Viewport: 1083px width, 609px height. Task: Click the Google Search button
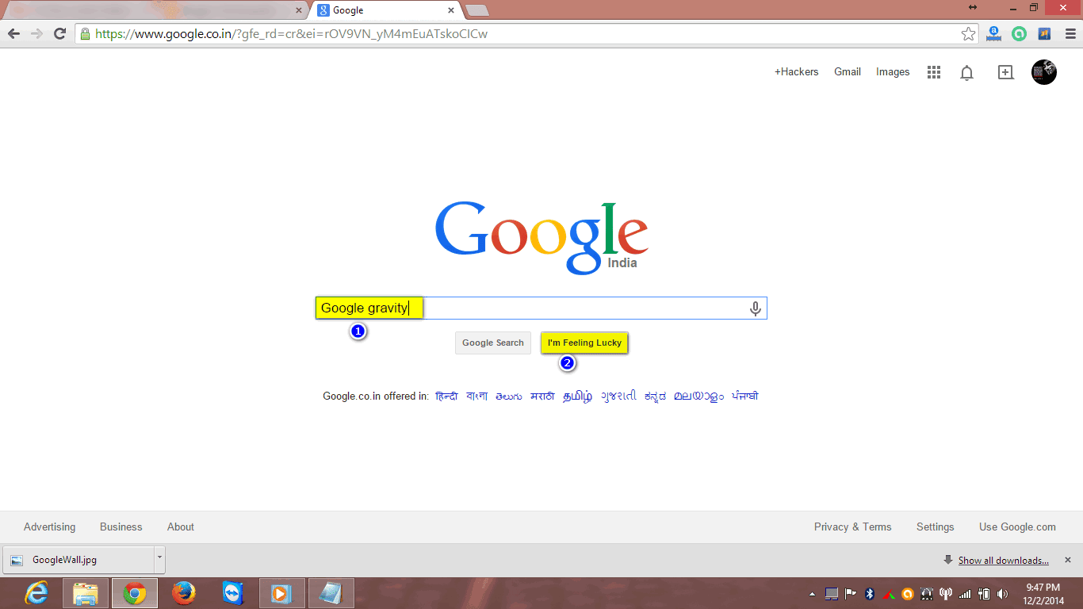point(493,343)
